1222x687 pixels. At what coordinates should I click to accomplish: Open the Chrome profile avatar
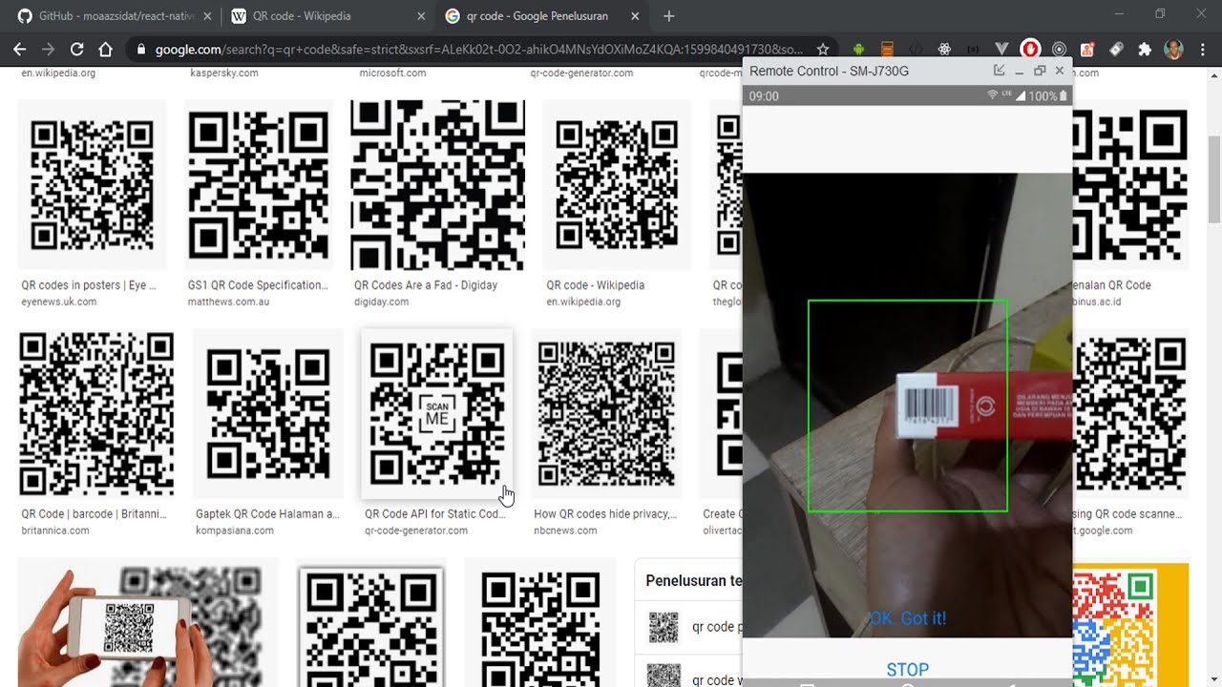1173,49
